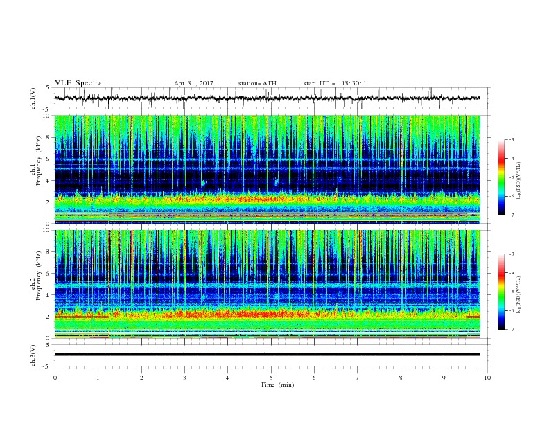Click the "start UT = 18:30: 1" text

pos(335,84)
